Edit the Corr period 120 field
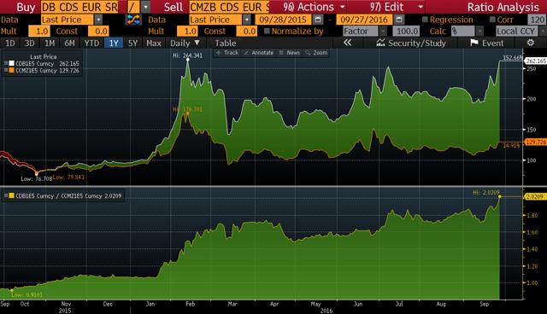The image size is (547, 314). coord(538,20)
